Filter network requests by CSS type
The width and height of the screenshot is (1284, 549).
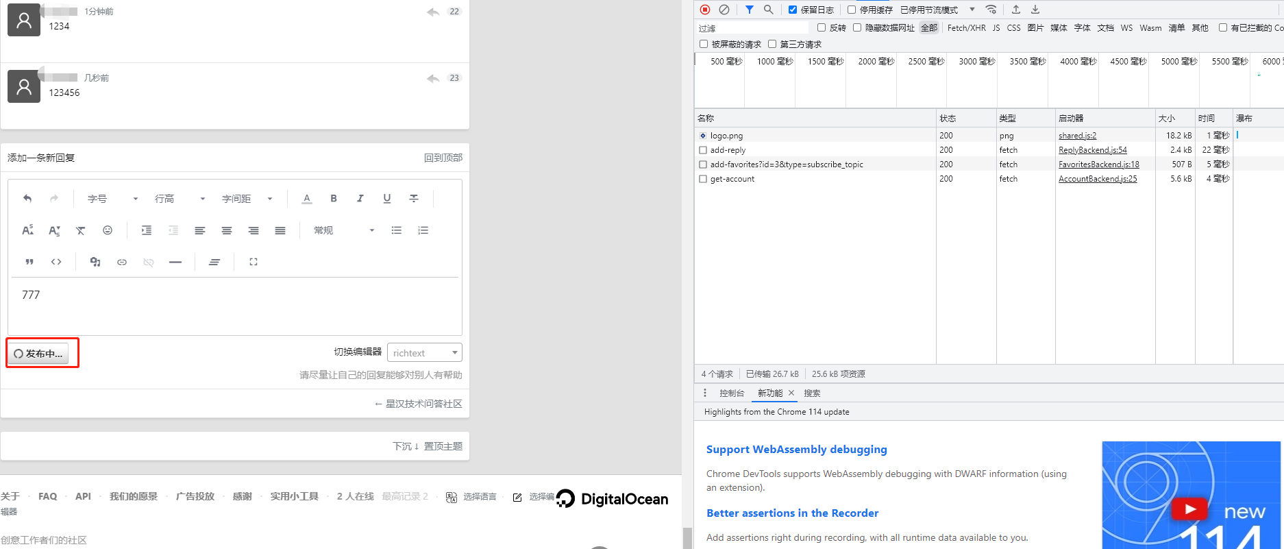[x=1013, y=28]
